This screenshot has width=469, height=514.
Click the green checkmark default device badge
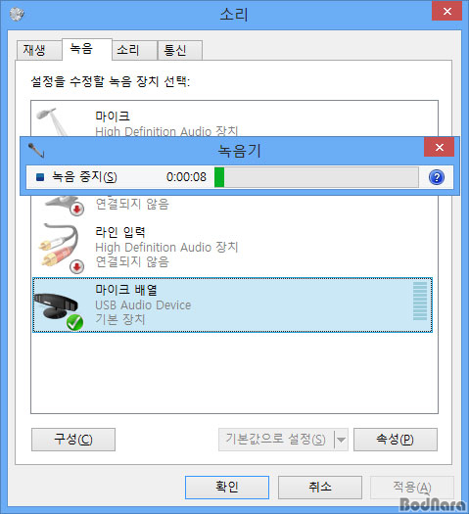[x=74, y=322]
